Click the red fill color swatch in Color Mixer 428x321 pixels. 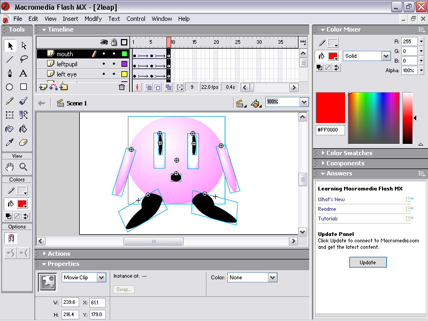coord(333,56)
